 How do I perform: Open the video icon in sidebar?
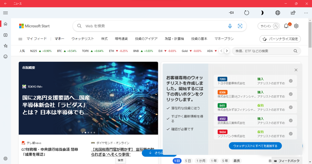point(5,35)
